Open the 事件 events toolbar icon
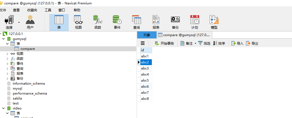Image resolution: width=292 pixels, height=118 pixels. coord(117,22)
